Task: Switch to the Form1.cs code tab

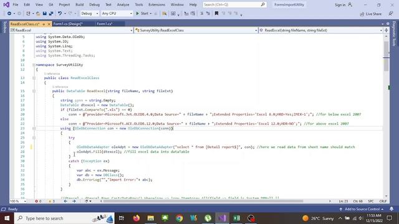Action: (x=104, y=24)
